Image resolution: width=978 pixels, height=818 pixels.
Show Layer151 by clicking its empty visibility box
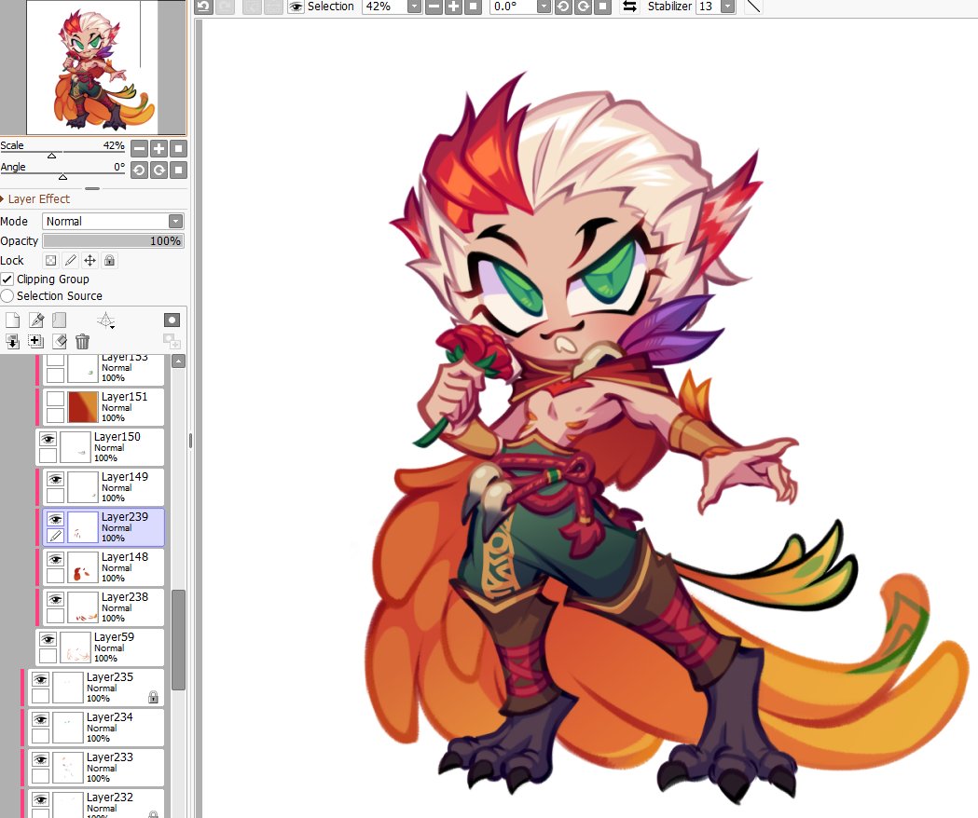(x=56, y=399)
